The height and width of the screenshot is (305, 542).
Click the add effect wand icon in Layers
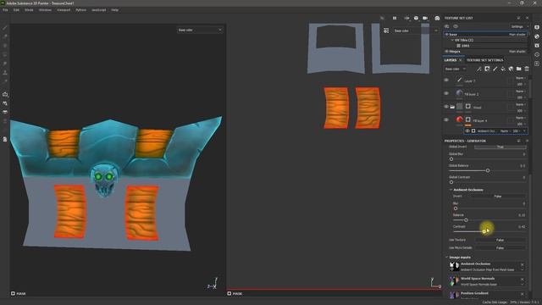pyautogui.click(x=478, y=69)
